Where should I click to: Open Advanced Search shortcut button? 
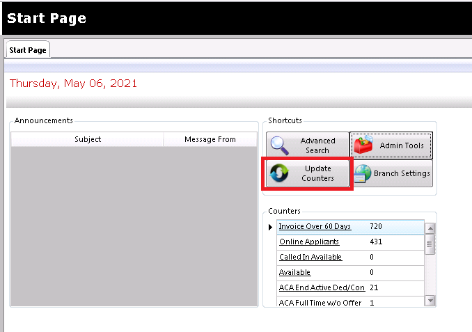click(307, 145)
